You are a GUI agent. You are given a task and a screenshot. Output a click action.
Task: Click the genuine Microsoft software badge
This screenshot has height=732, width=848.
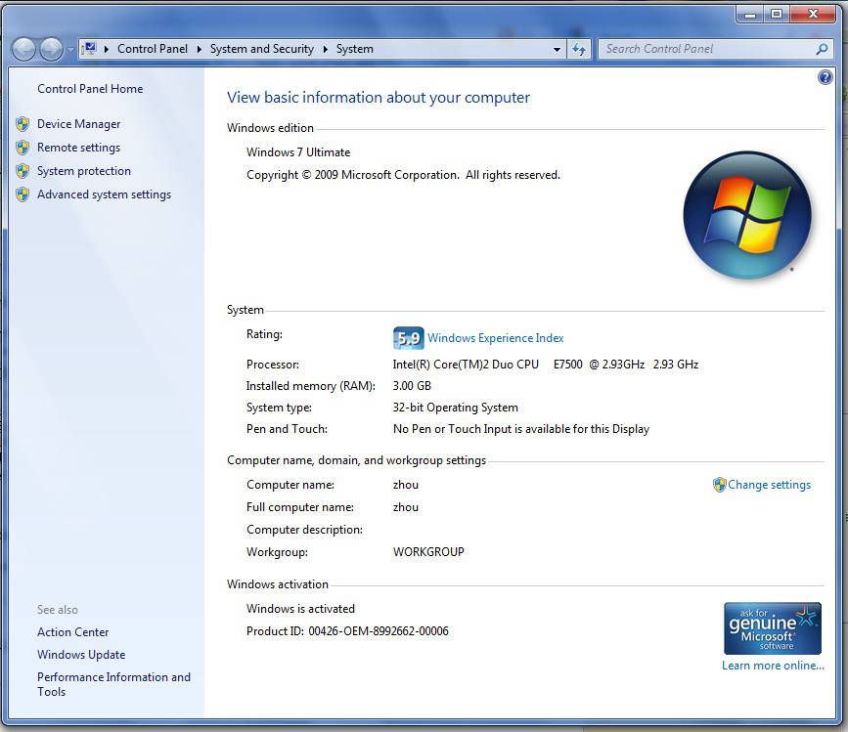click(773, 628)
